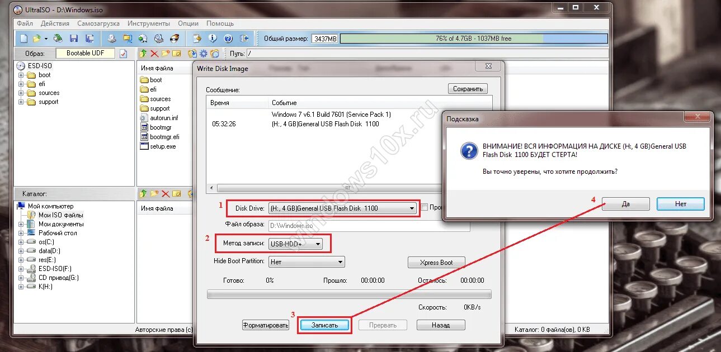This screenshot has width=721, height=352.
Task: Save the image with the floppy icon
Action: click(74, 39)
